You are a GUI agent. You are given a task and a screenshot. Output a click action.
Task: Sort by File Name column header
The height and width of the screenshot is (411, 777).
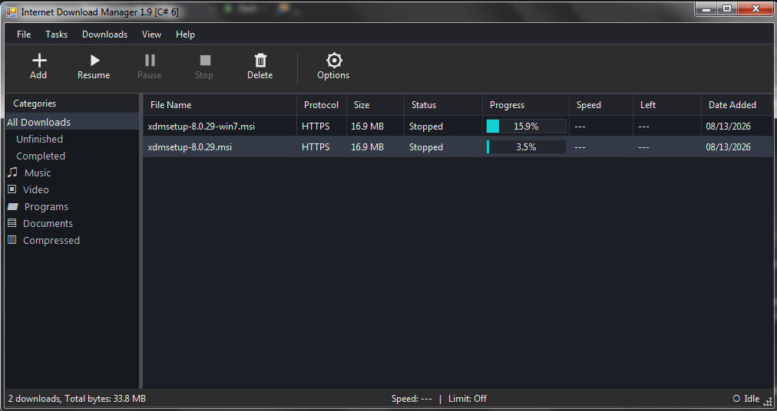pos(220,105)
